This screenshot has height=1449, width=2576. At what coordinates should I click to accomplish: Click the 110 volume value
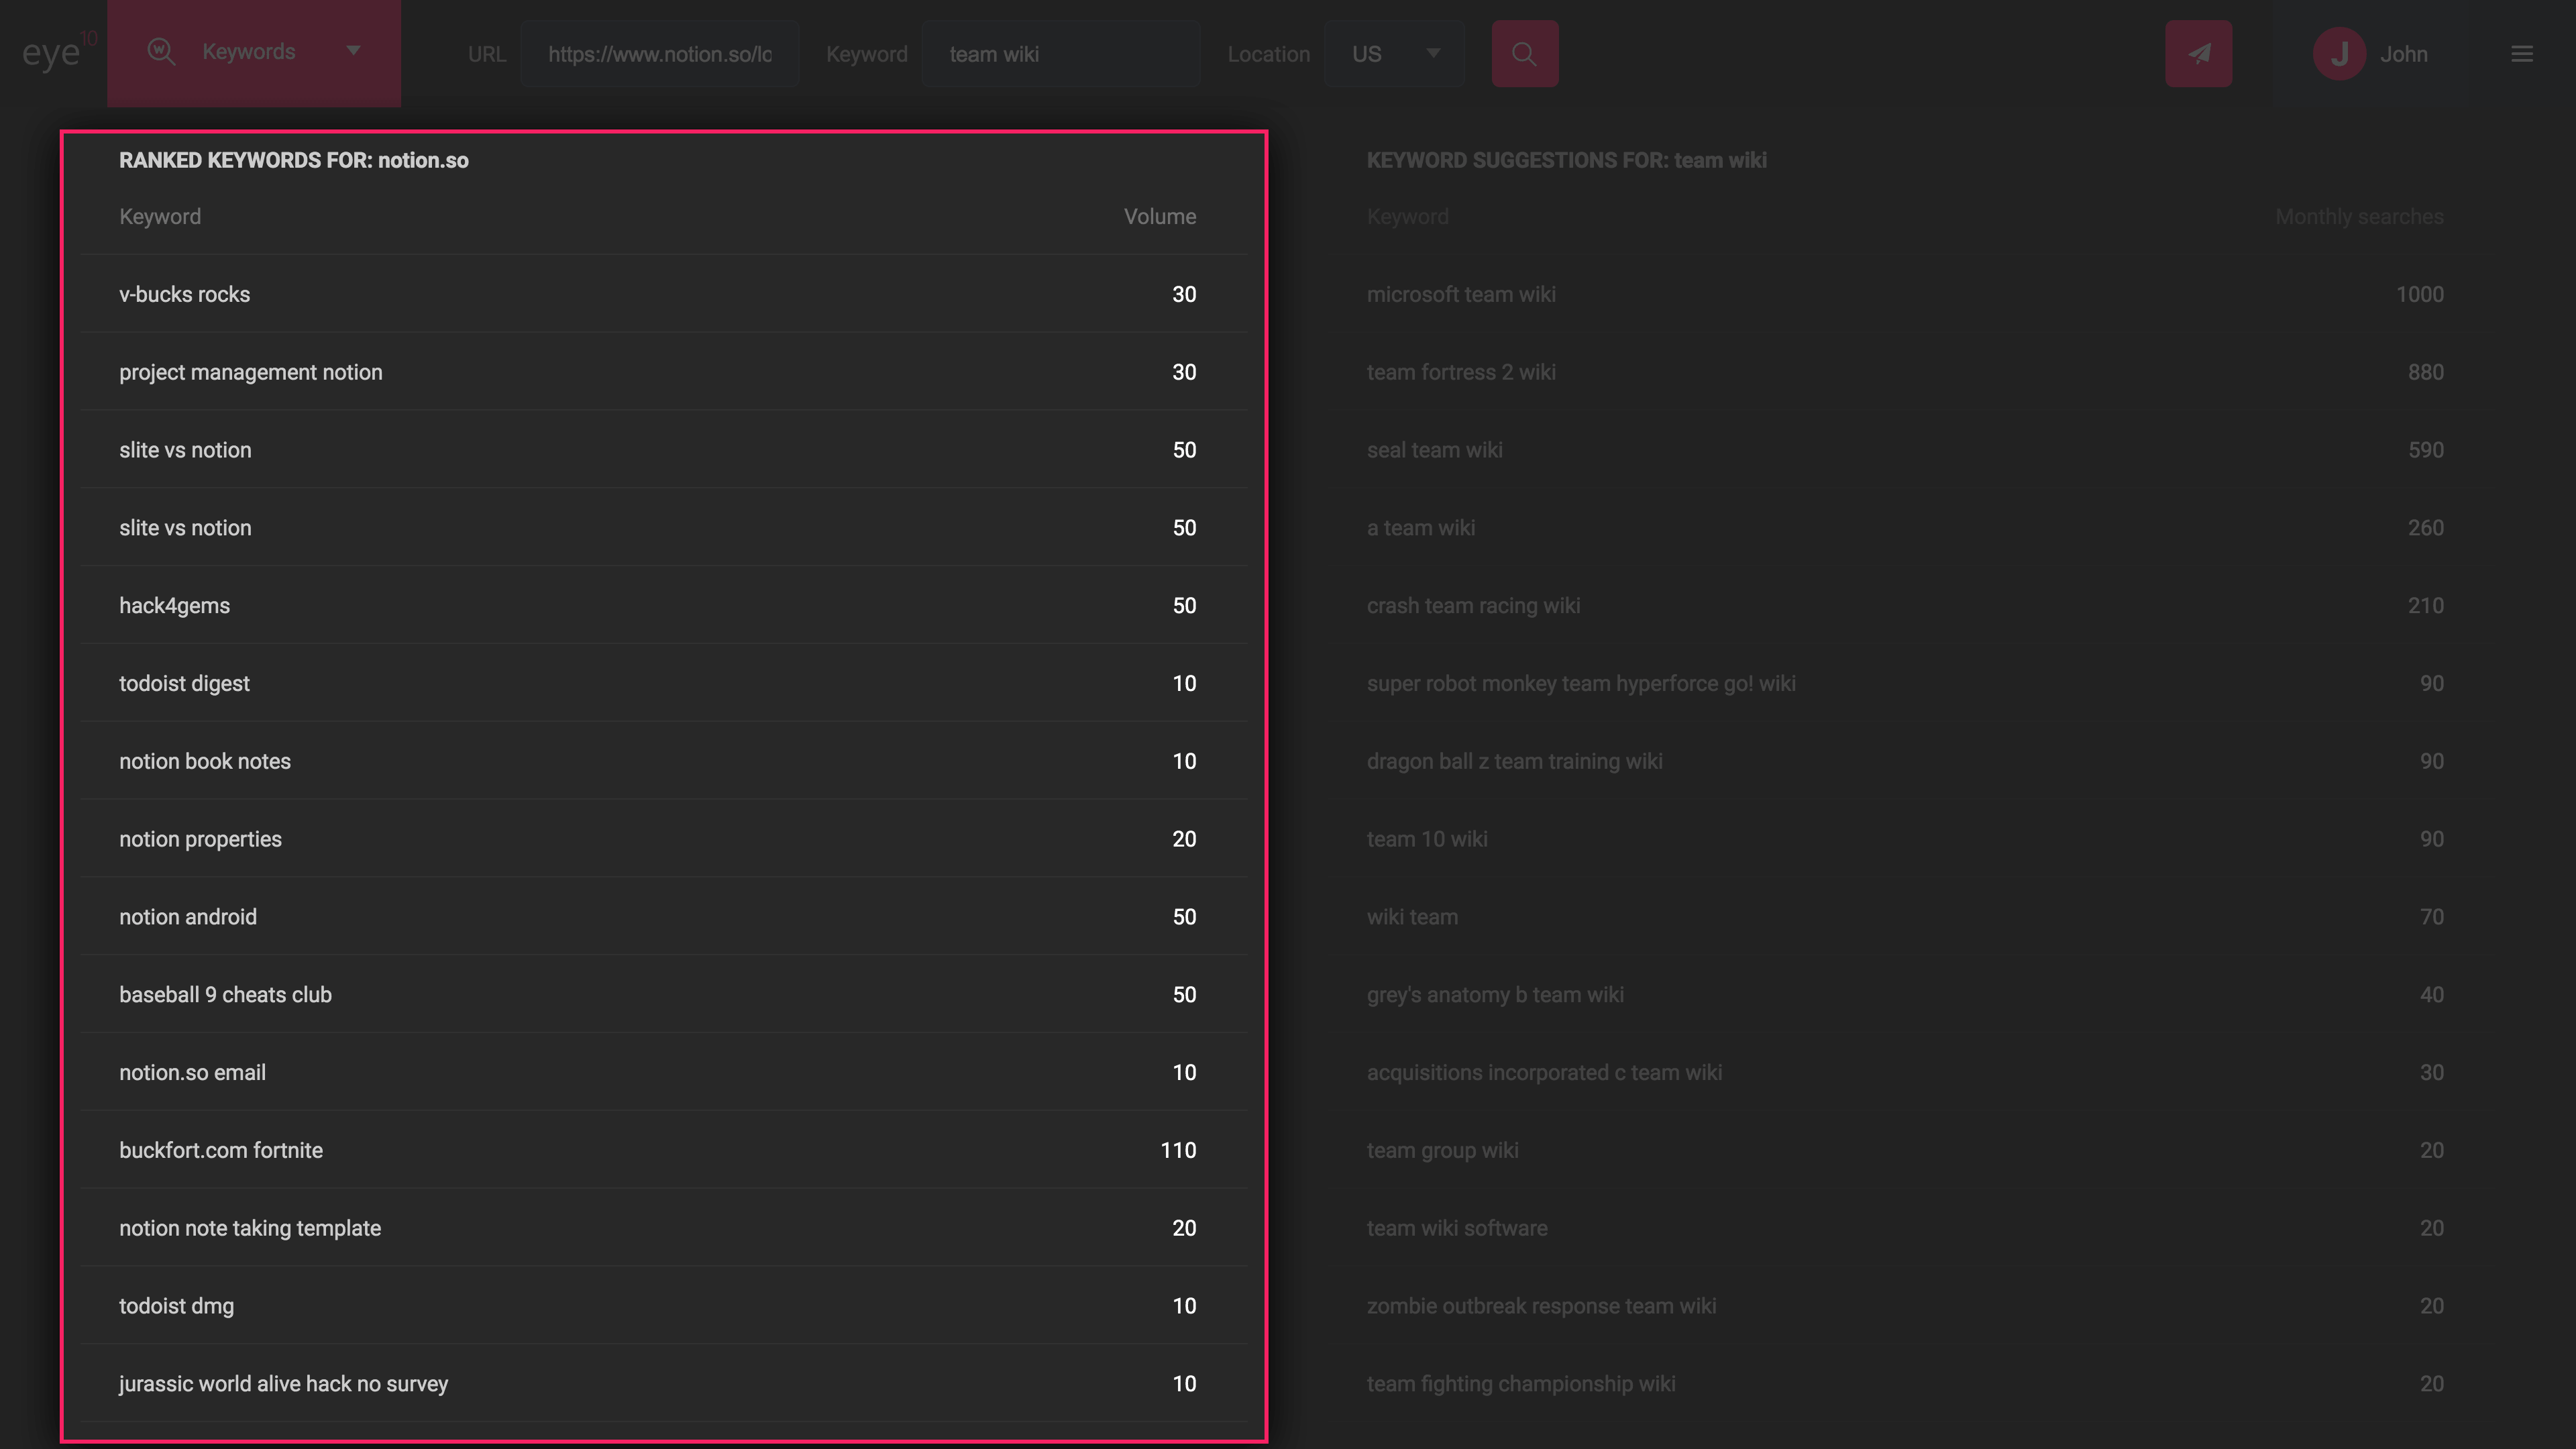tap(1178, 1150)
